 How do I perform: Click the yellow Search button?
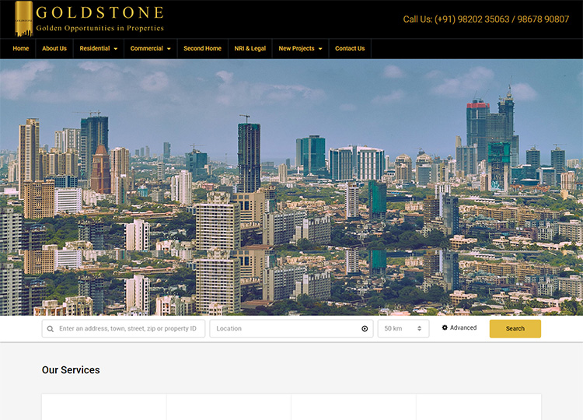click(x=515, y=328)
